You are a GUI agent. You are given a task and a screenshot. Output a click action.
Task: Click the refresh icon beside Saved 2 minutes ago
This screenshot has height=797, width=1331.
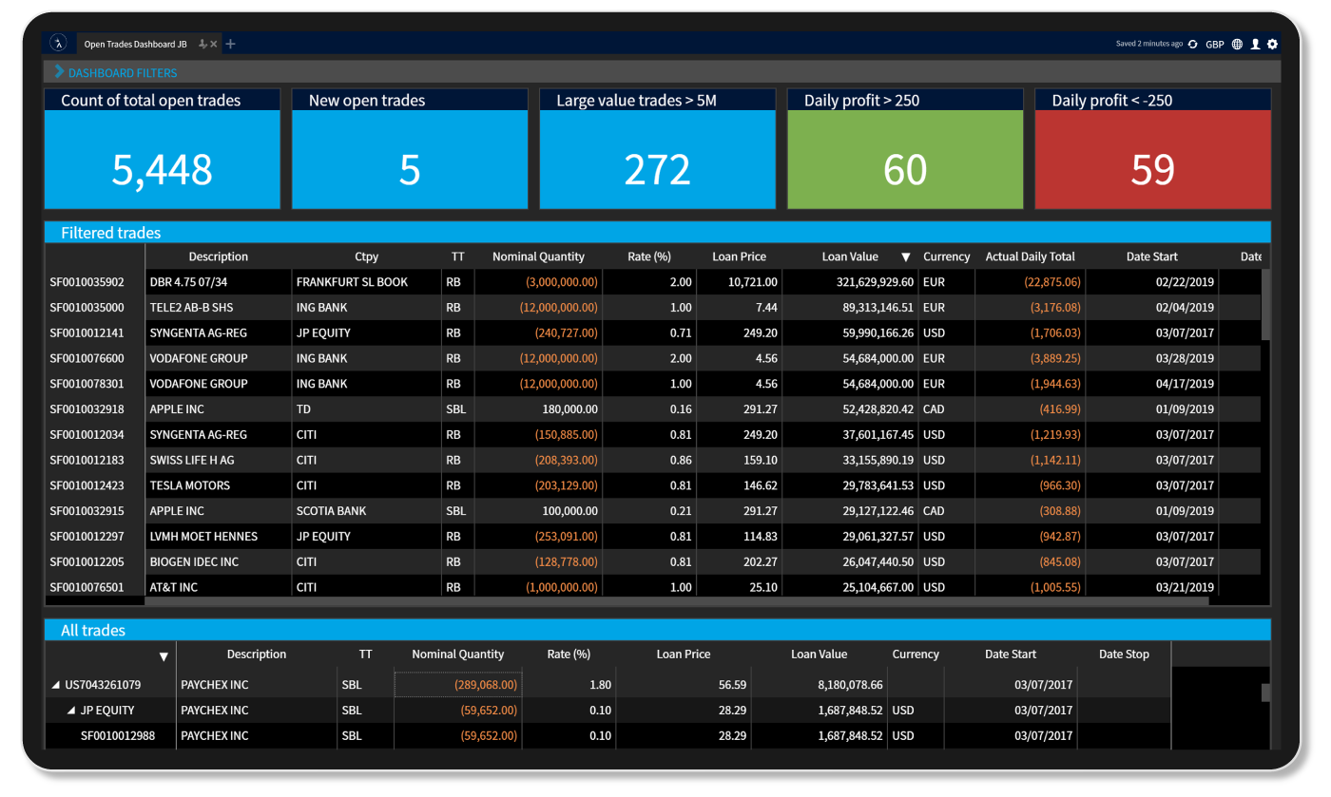[x=1193, y=44]
